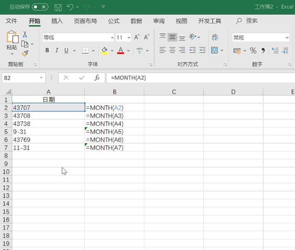
Task: Open the font name 等线 dropdown
Action: click(x=112, y=38)
